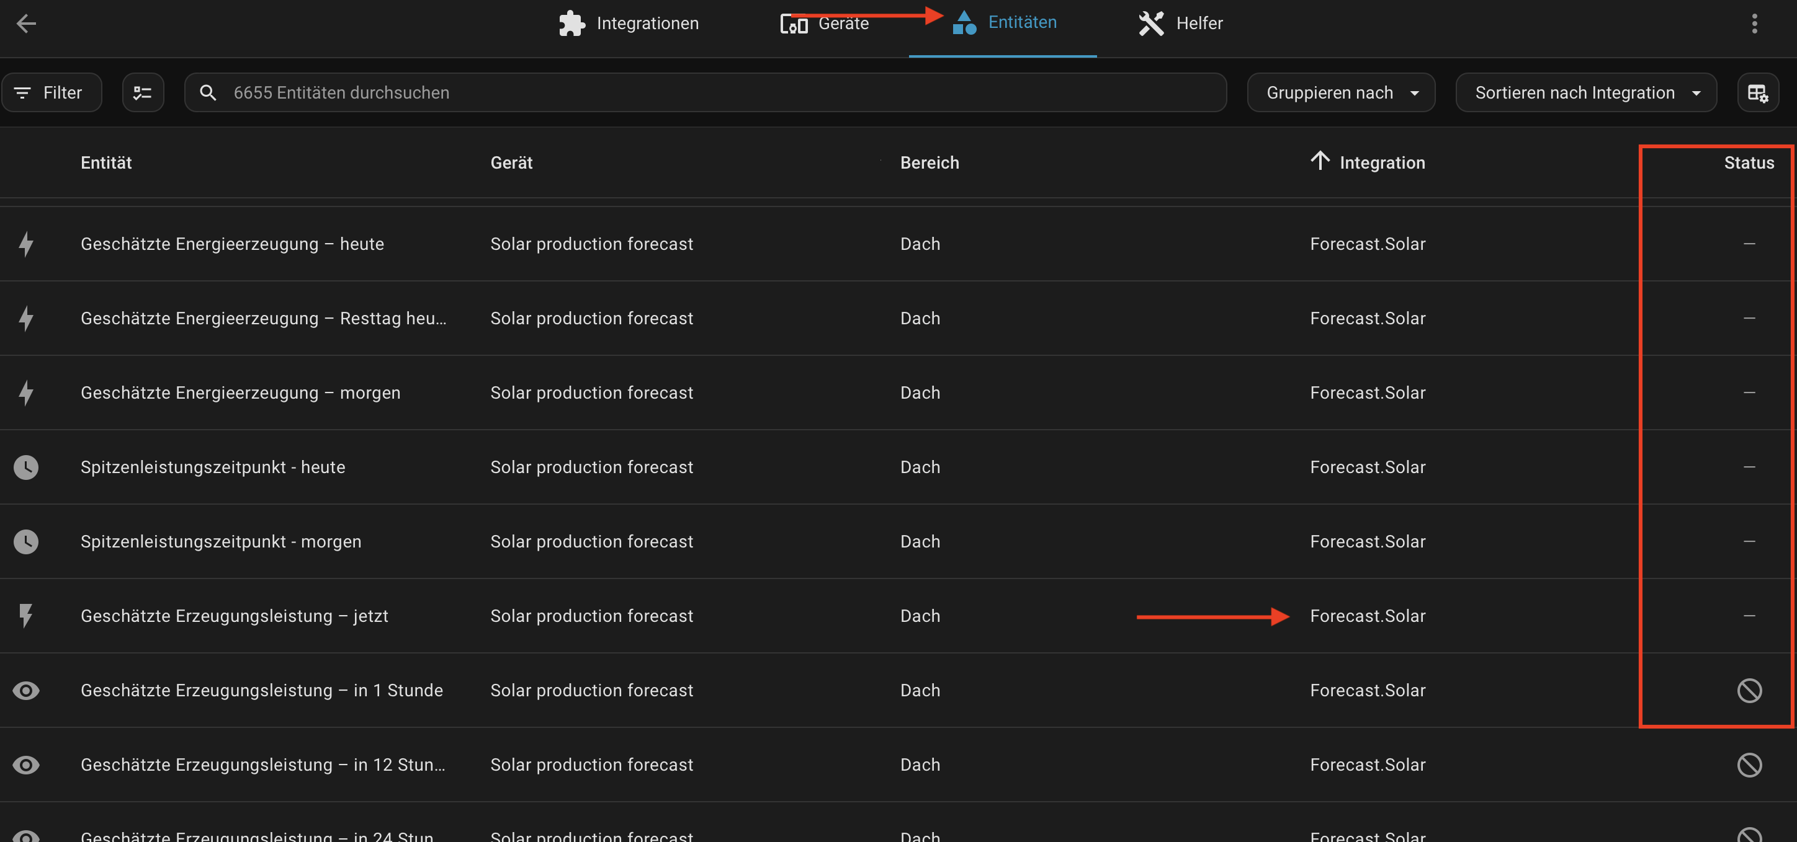This screenshot has width=1797, height=842.
Task: Switch to the Integrationen tab
Action: (x=629, y=23)
